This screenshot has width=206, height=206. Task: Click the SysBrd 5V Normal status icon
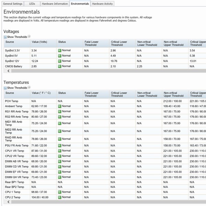[59, 56]
